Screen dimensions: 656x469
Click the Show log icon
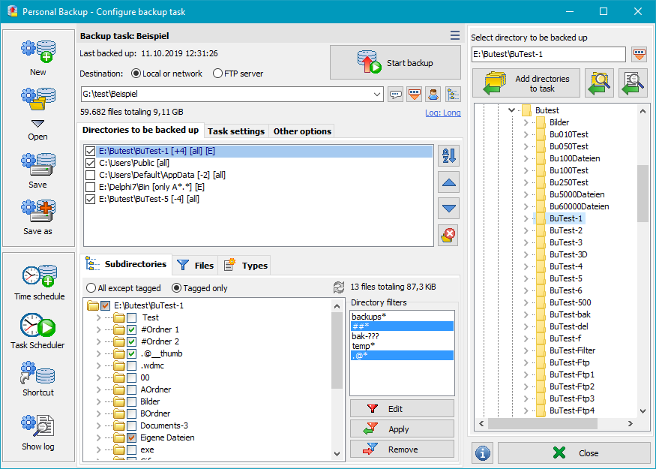pos(37,431)
